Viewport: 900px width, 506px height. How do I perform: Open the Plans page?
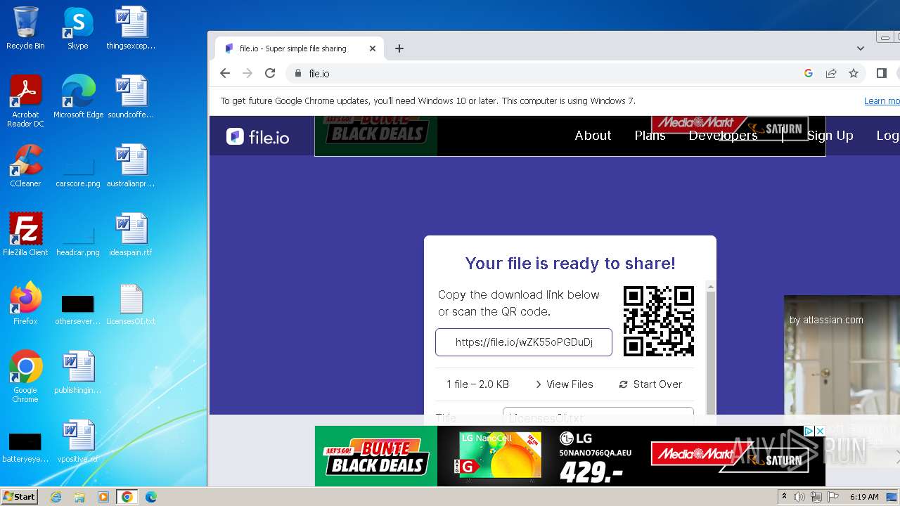click(650, 136)
